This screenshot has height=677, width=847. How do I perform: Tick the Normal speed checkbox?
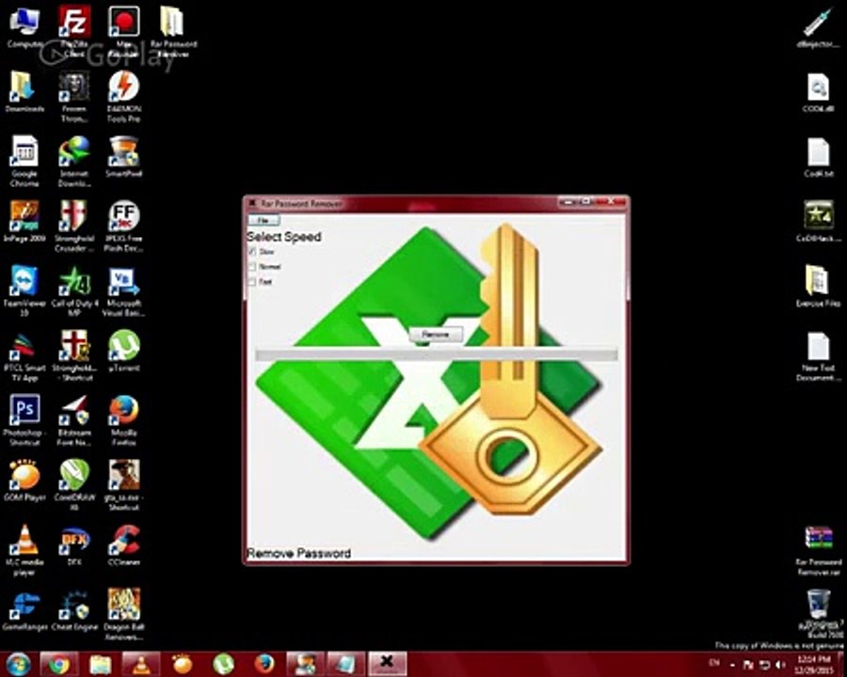(252, 267)
